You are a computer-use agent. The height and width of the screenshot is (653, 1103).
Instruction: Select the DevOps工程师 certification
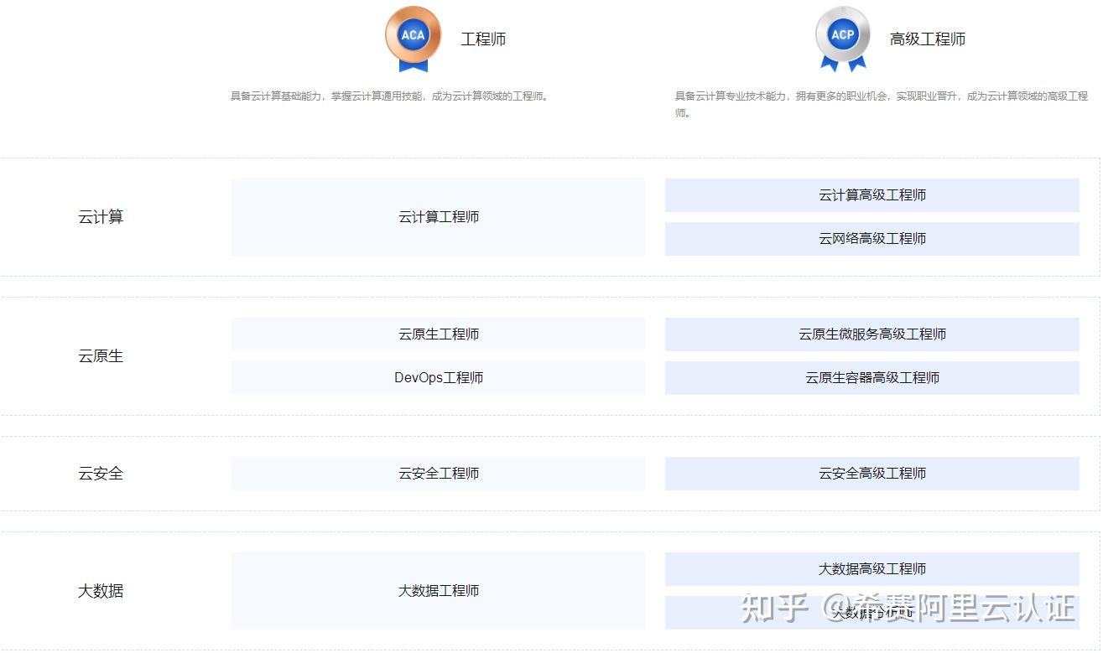438,377
